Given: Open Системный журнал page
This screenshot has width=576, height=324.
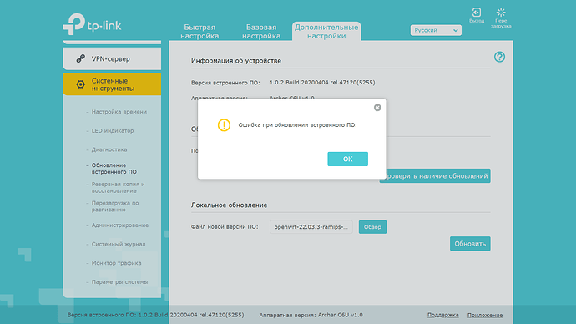Looking at the screenshot, I should click(x=119, y=244).
